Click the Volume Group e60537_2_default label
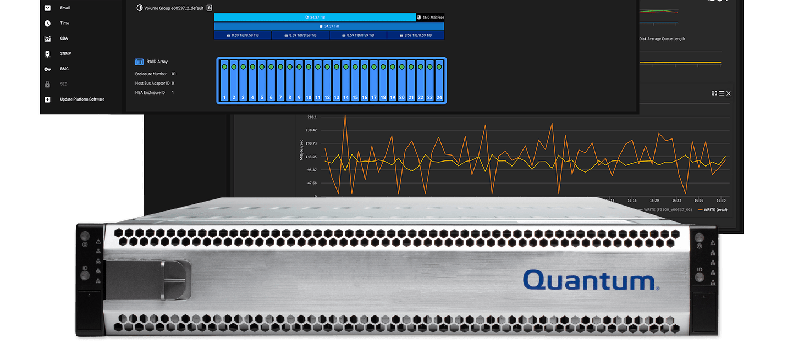Image resolution: width=793 pixels, height=355 pixels. pyautogui.click(x=174, y=8)
